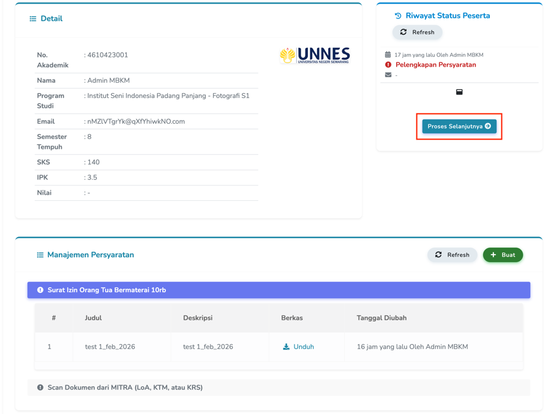Click the Manajemen Persyaratan list icon
551x414 pixels.
40,255
